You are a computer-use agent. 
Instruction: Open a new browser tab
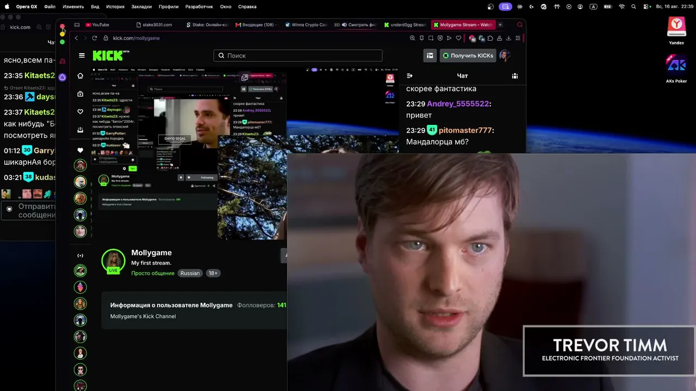pos(500,25)
